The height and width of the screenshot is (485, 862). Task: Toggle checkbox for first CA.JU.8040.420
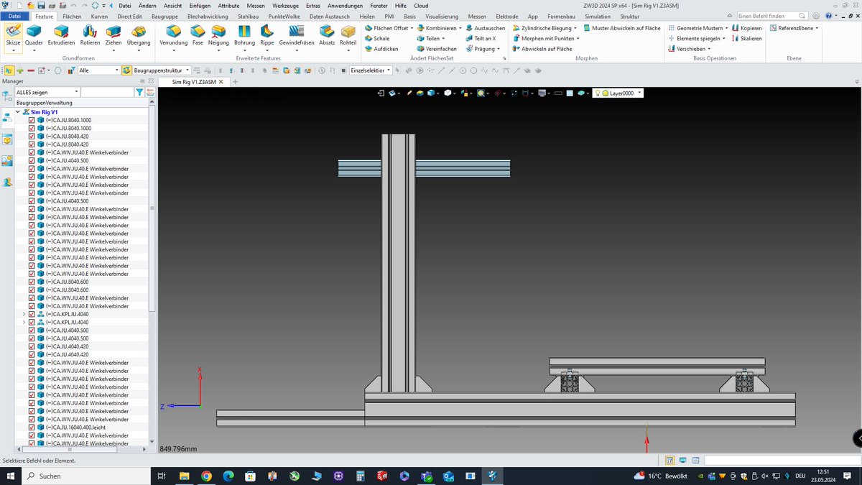[x=32, y=136]
